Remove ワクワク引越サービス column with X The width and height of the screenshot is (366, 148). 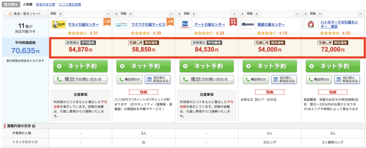point(171,14)
